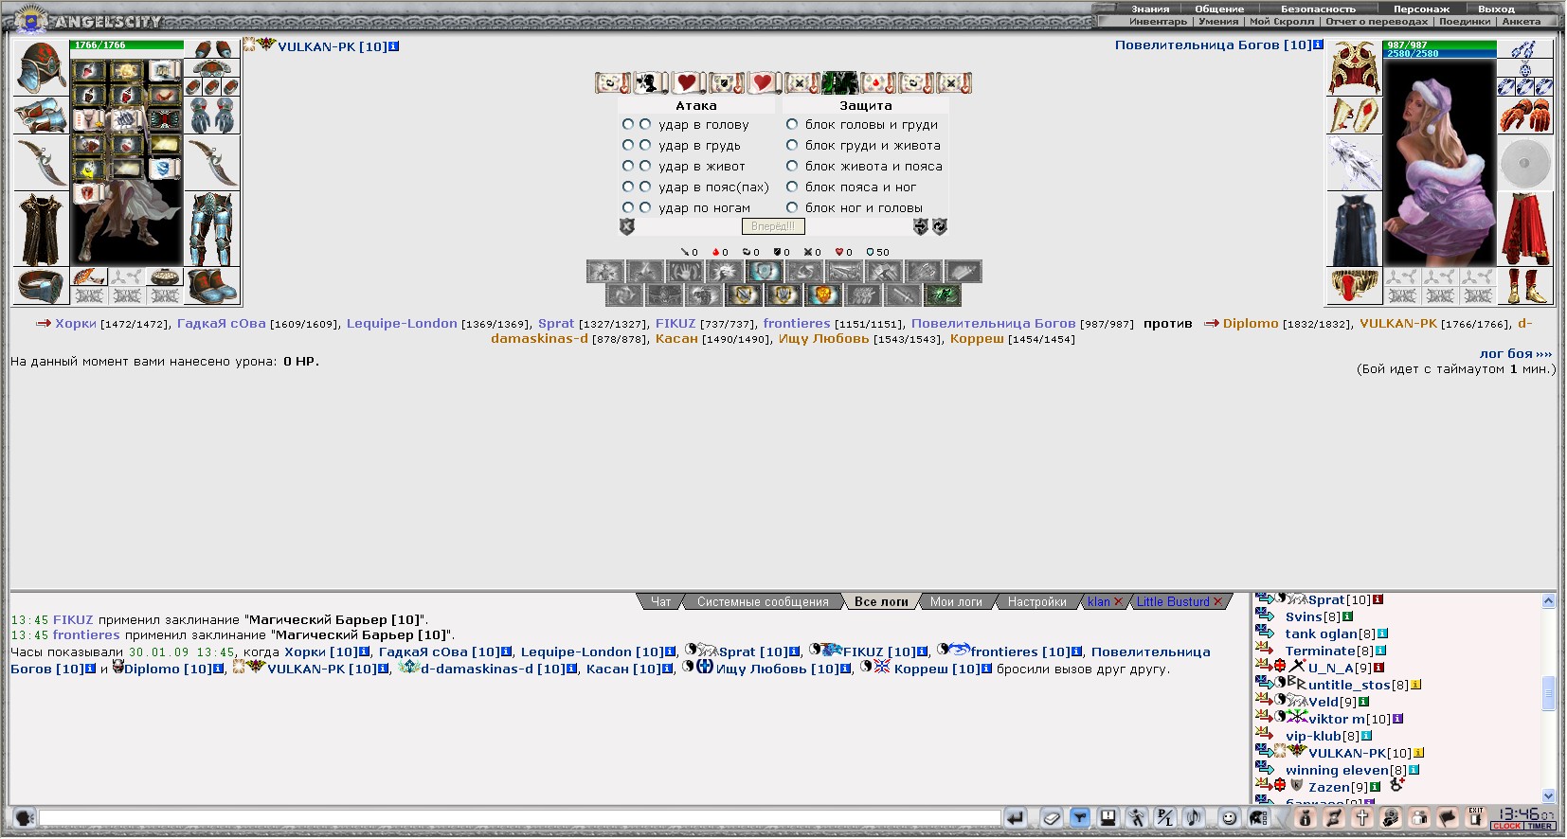
Task: Click the hand-with-coins icon
Action: tap(1391, 817)
